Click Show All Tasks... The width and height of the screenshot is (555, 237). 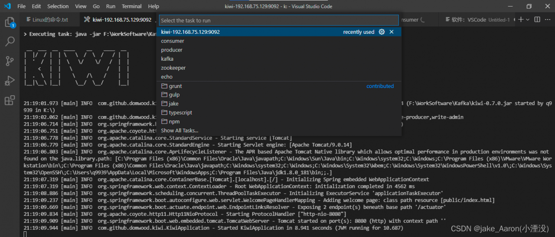[x=180, y=130]
